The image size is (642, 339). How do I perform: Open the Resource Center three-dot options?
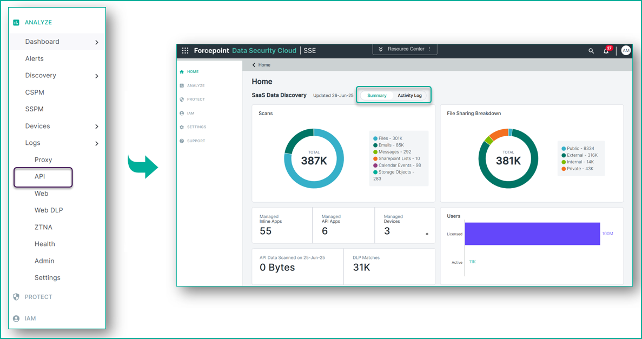429,49
